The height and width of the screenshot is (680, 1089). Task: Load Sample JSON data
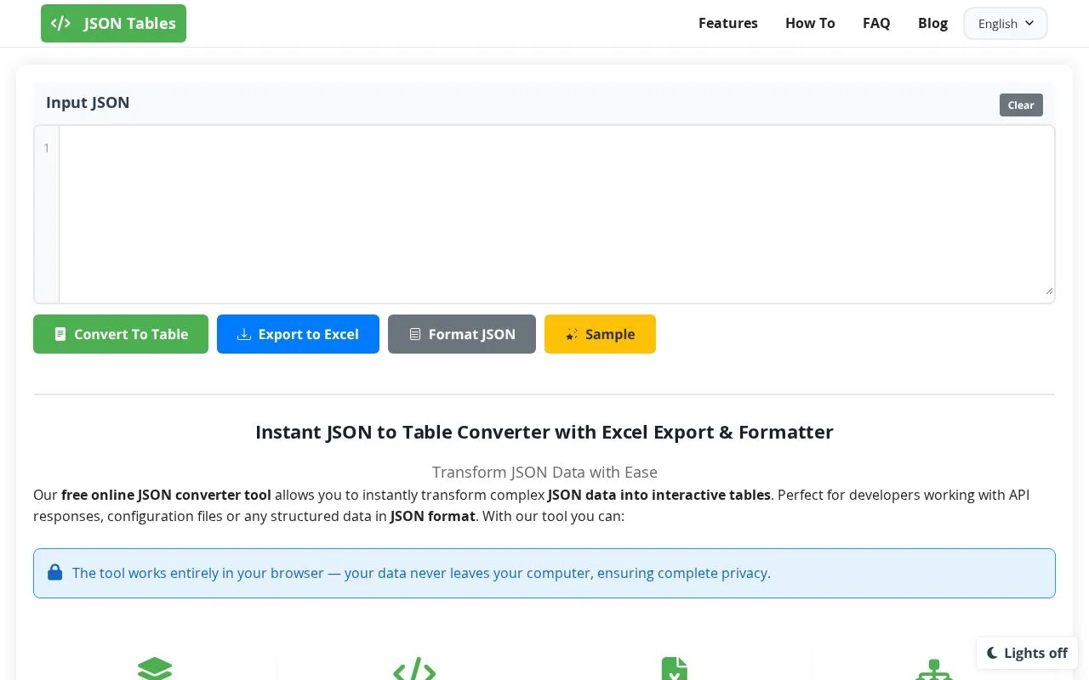pyautogui.click(x=600, y=334)
